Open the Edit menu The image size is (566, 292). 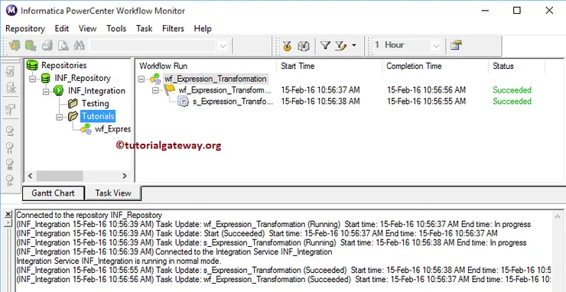62,28
